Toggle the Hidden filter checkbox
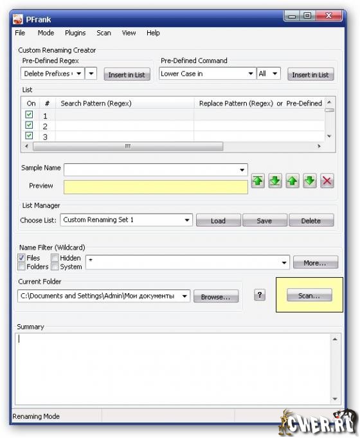Viewport: 360px width, 438px height. click(x=55, y=257)
